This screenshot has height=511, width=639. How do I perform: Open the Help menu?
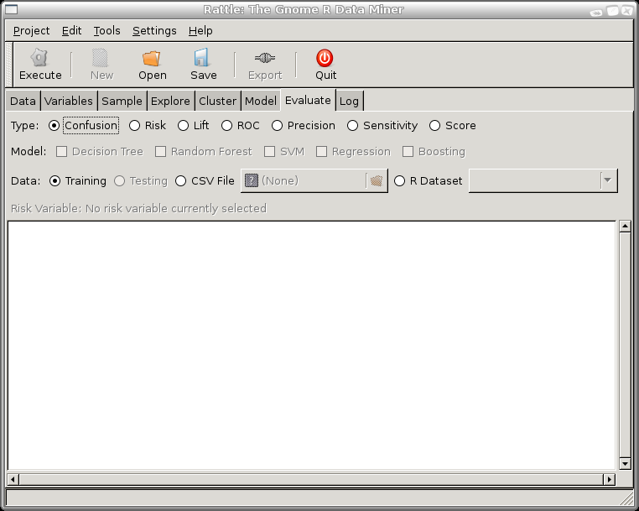(x=200, y=30)
